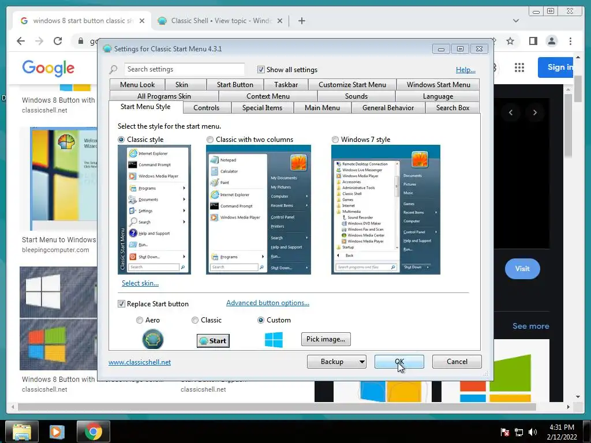591x443 pixels.
Task: Launch the media player taskbar icon
Action: [57, 431]
